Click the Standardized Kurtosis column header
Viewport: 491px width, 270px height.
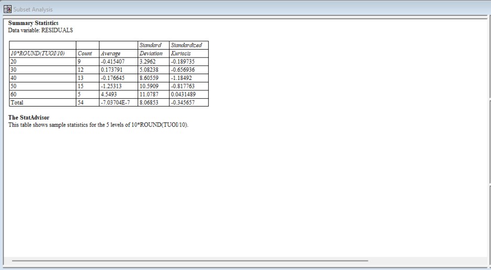pos(187,50)
